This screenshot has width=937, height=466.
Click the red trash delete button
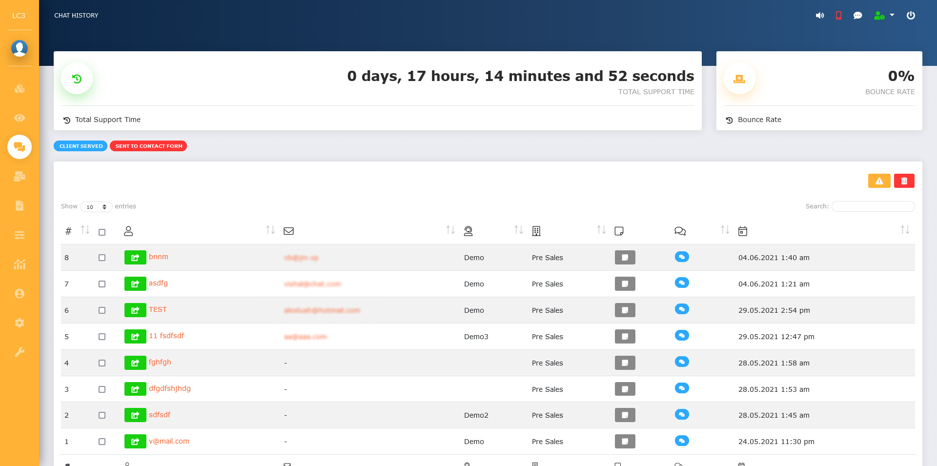(904, 181)
